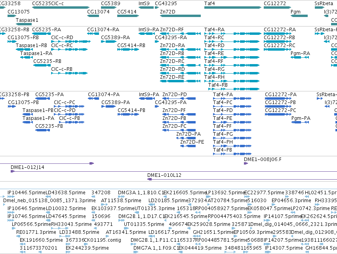Click transcript CG12272-RC
337x254 pixels.
(278, 49)
